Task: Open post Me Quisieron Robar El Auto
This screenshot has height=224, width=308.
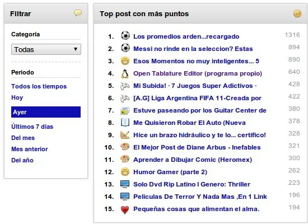Action: coord(189,123)
